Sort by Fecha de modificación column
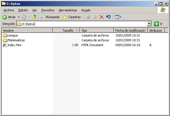The height and width of the screenshot is (116, 170). [130, 31]
